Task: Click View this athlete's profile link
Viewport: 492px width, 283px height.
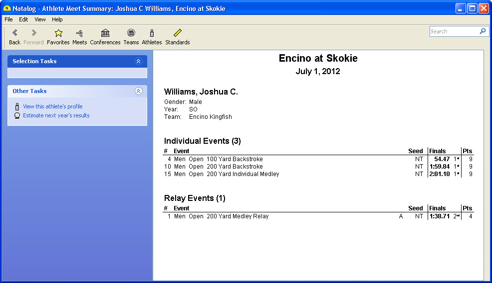Action: click(52, 106)
